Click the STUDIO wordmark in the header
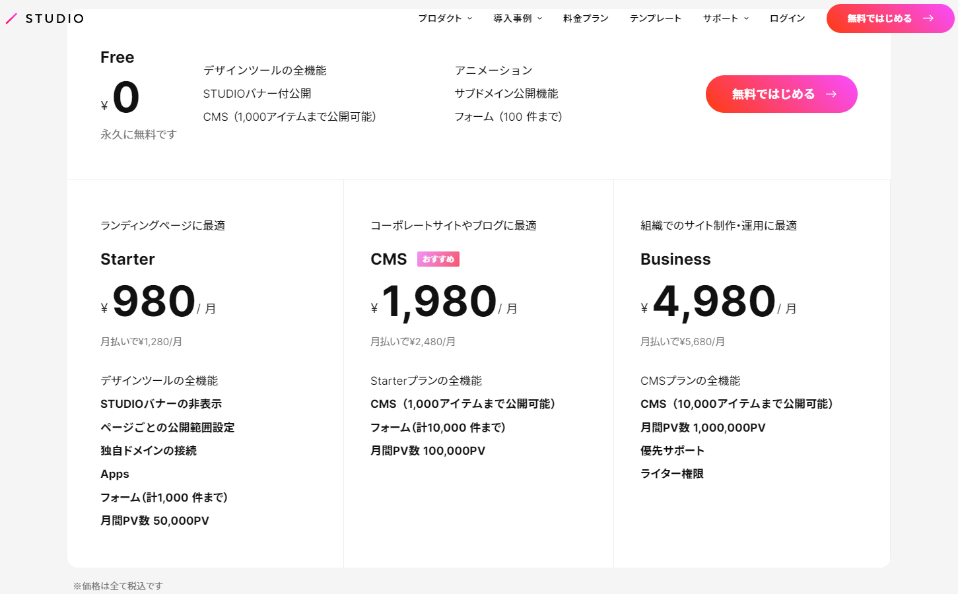Viewport: 958px width, 594px height. (x=55, y=18)
